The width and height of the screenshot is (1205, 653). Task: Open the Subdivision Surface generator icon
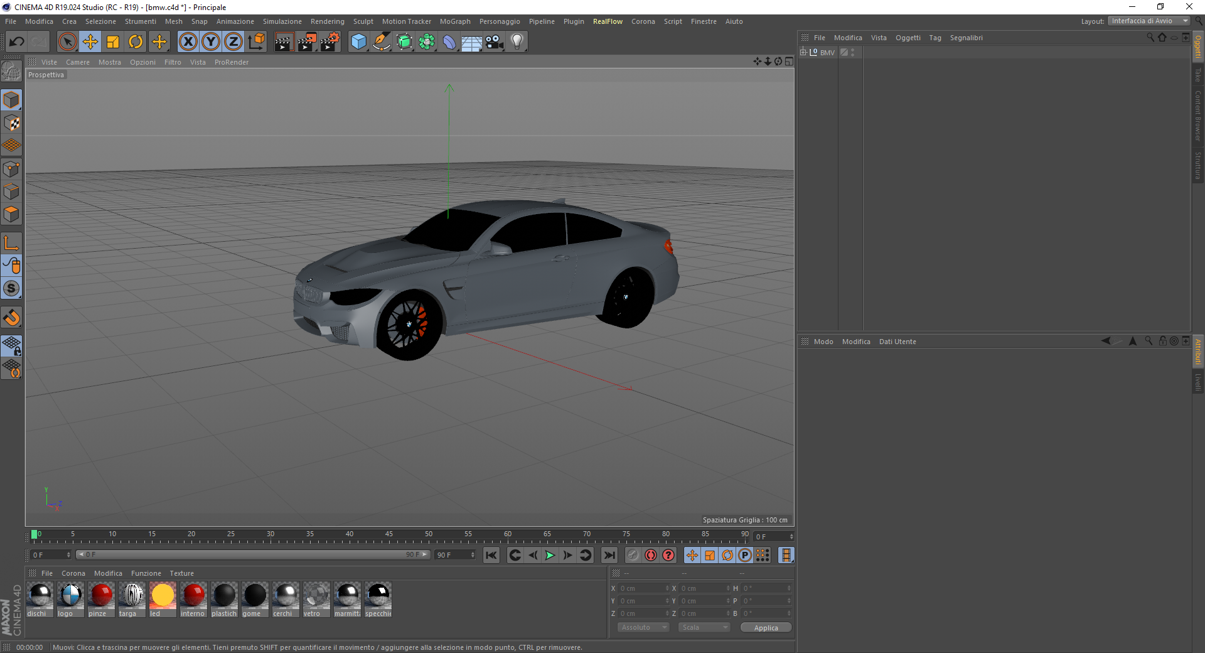point(405,42)
